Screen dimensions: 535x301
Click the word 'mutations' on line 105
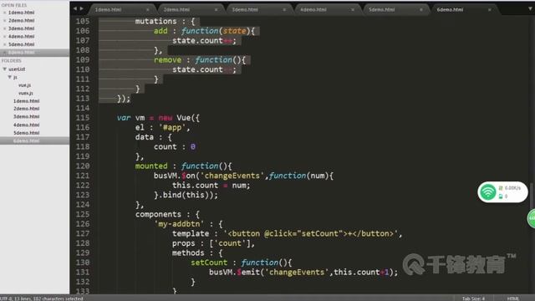[x=156, y=21]
